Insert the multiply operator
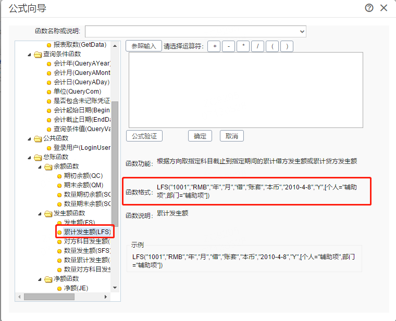 click(x=243, y=46)
